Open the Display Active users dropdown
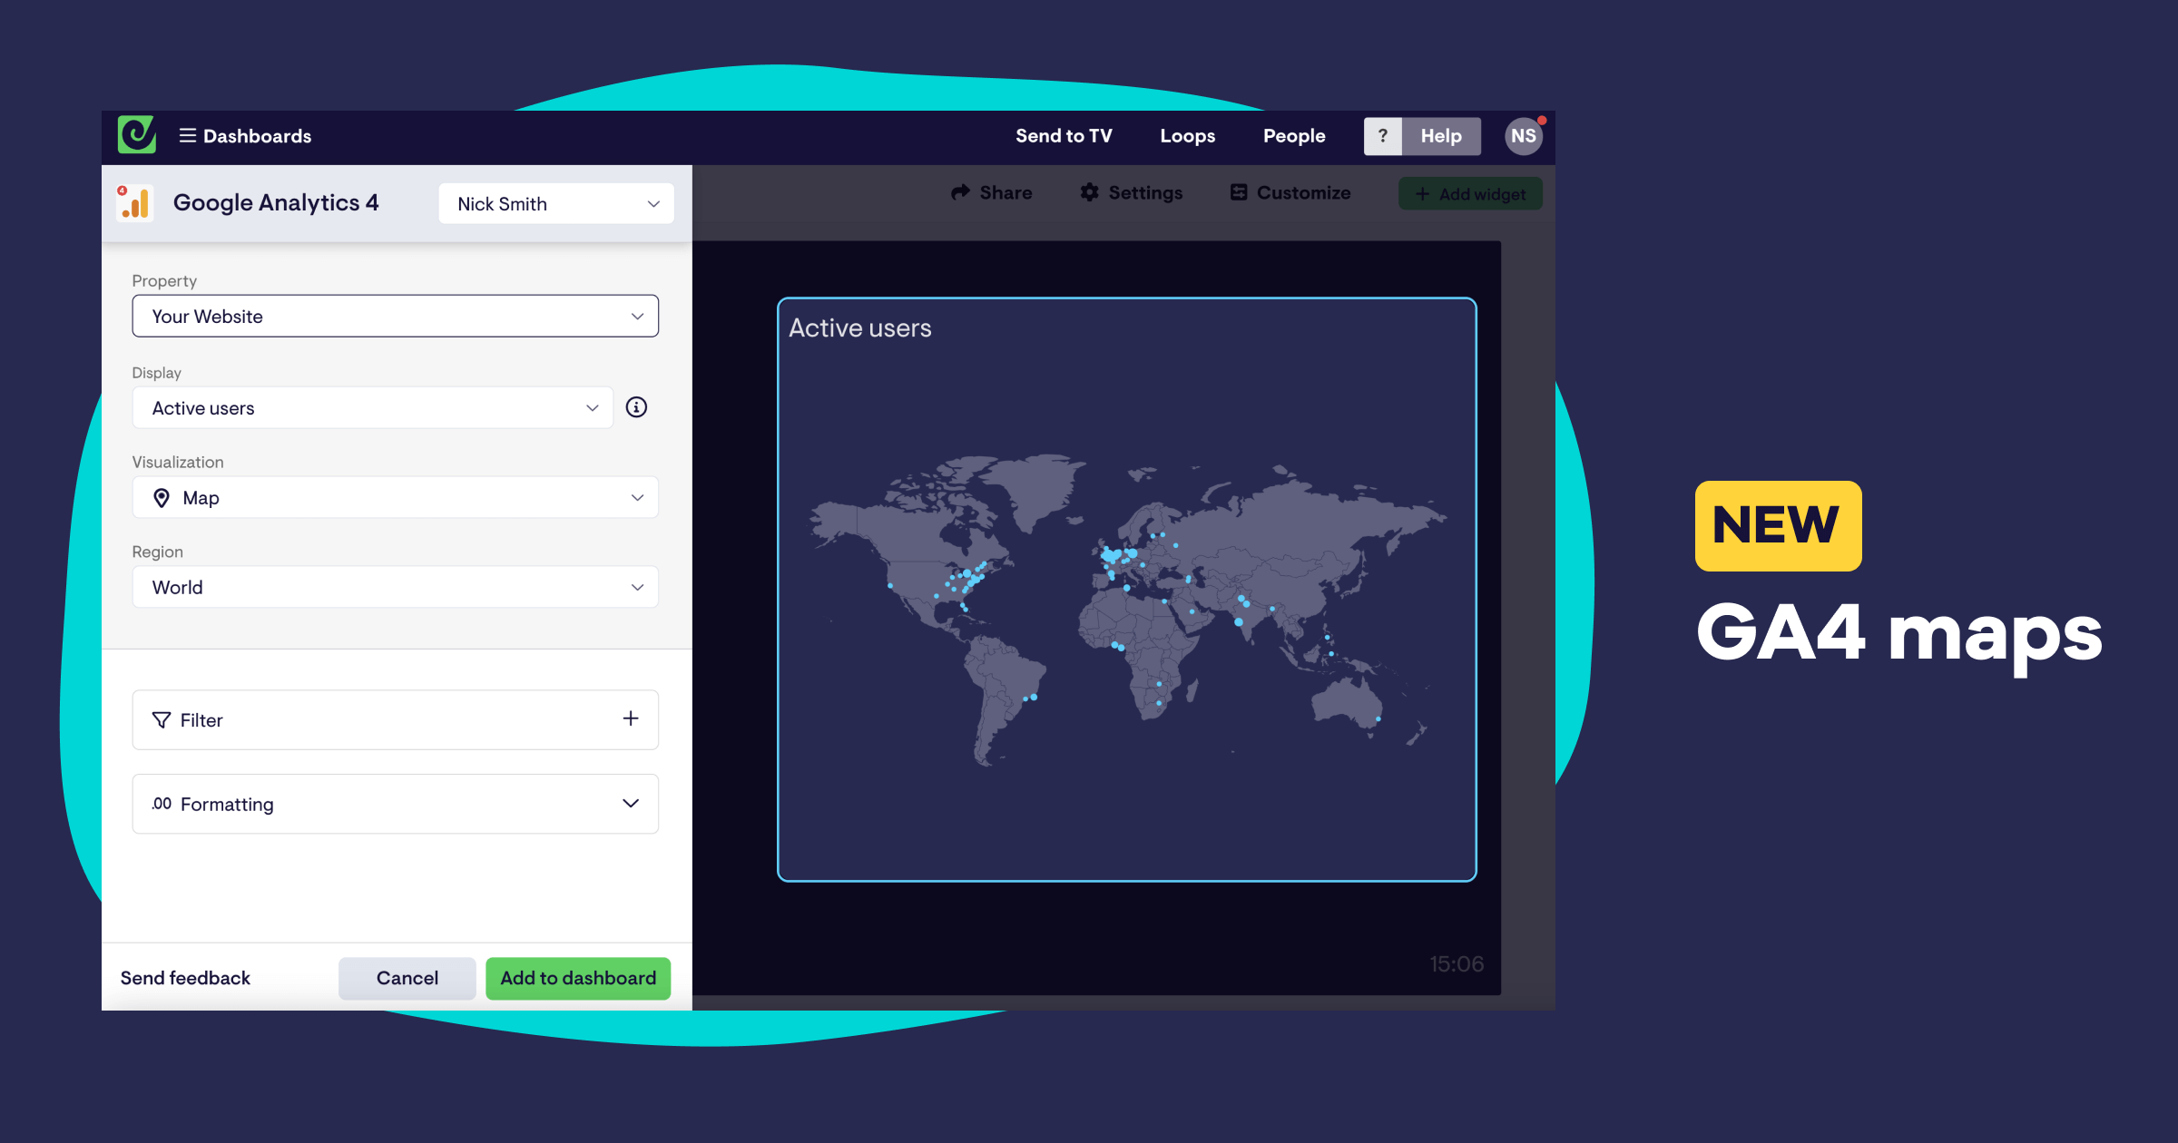2178x1143 pixels. tap(373, 408)
